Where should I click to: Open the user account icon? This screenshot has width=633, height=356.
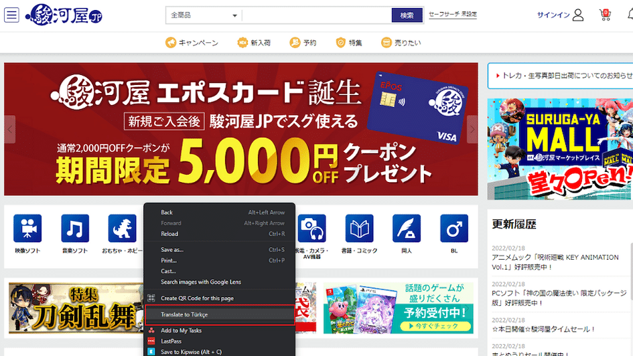pos(578,15)
